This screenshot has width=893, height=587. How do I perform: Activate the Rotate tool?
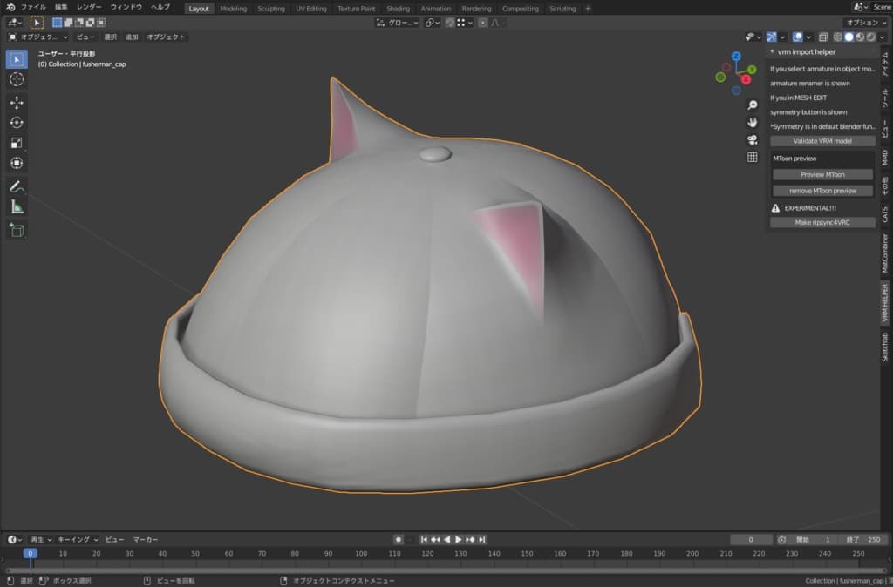tap(17, 123)
